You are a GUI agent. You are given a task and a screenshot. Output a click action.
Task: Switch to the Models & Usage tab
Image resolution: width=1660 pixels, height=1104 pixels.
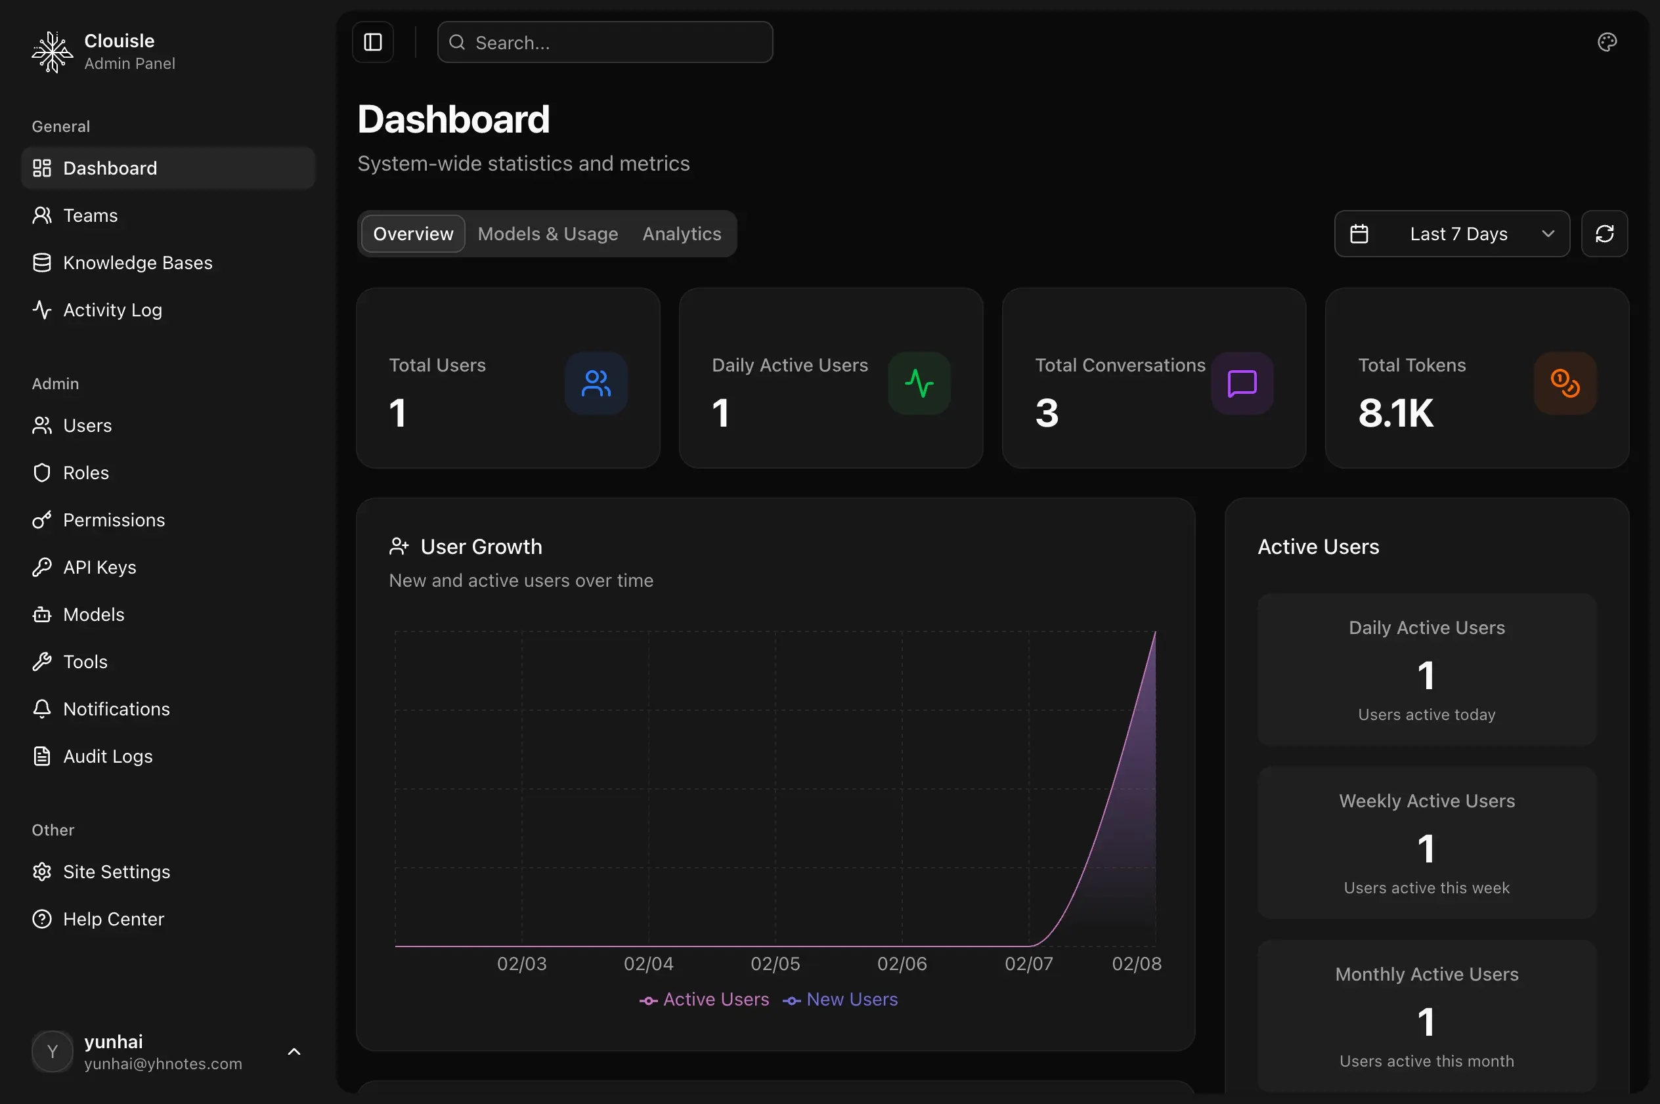click(547, 234)
